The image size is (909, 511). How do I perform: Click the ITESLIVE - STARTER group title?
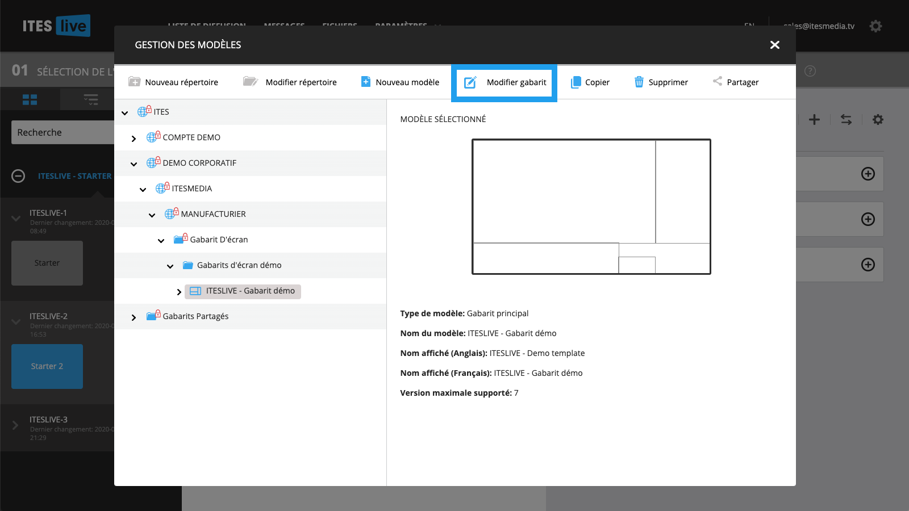74,176
